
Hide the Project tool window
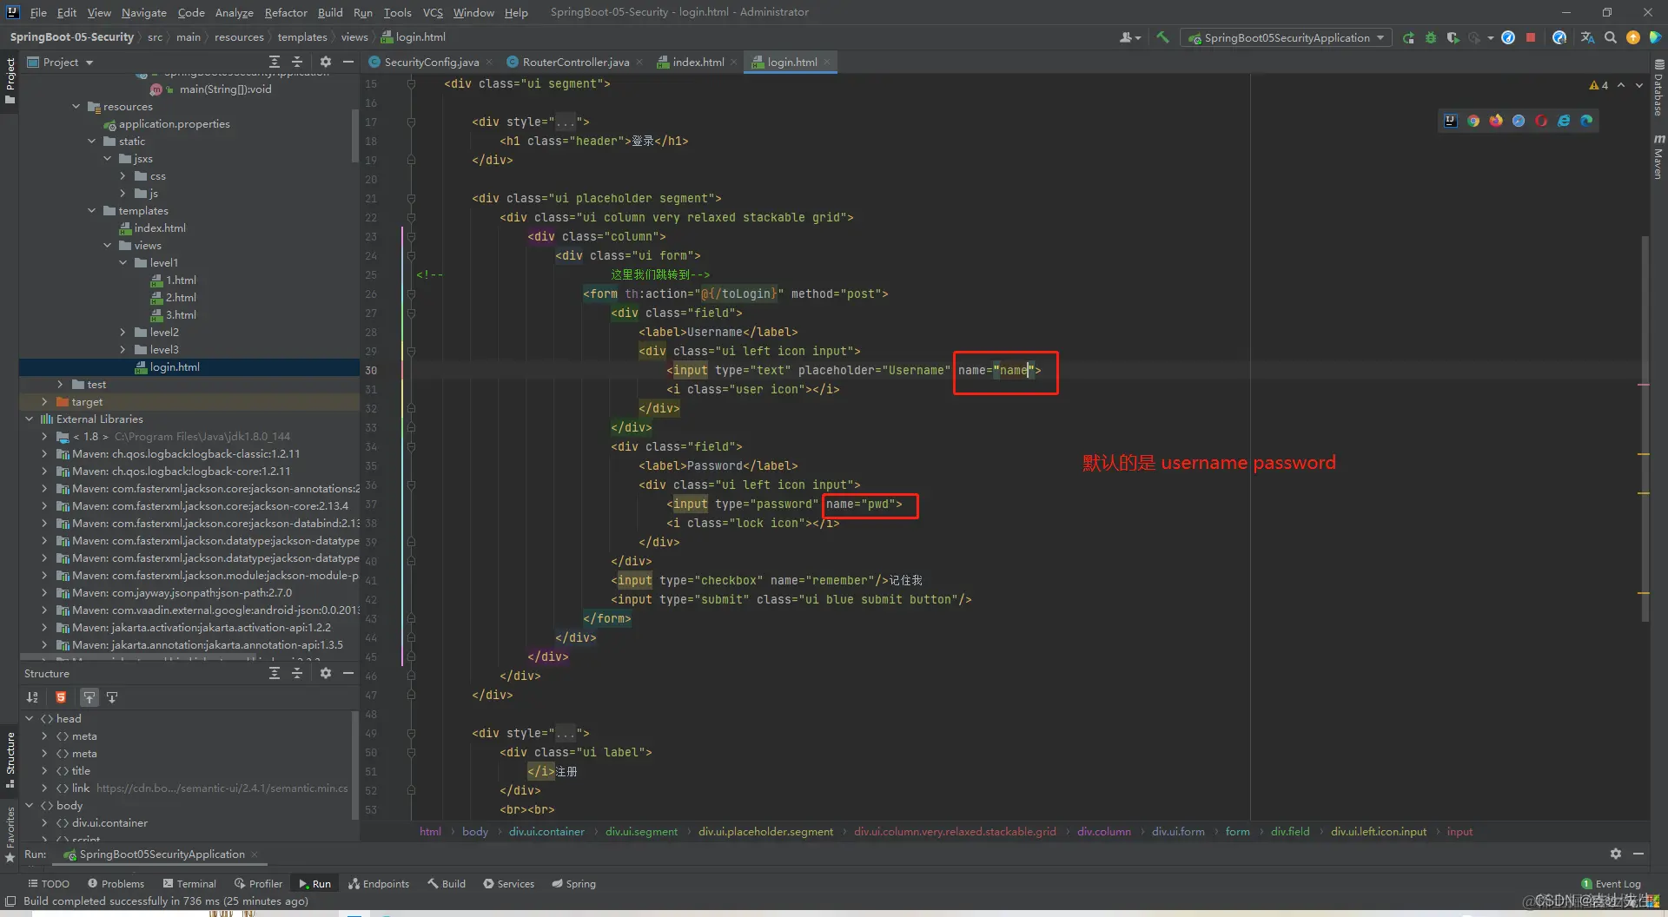tap(348, 62)
